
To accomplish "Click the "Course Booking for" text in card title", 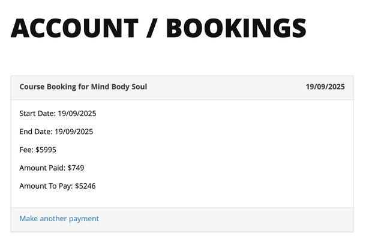I will click(x=54, y=87).
